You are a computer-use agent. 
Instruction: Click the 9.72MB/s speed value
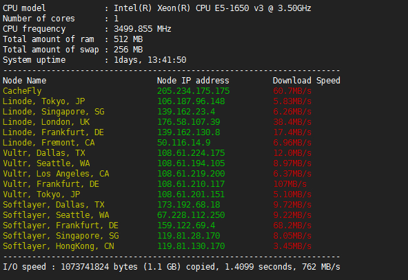292,205
